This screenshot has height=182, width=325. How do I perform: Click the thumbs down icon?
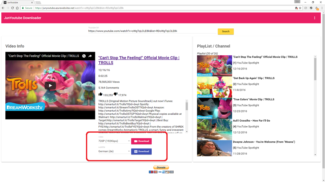116,94
